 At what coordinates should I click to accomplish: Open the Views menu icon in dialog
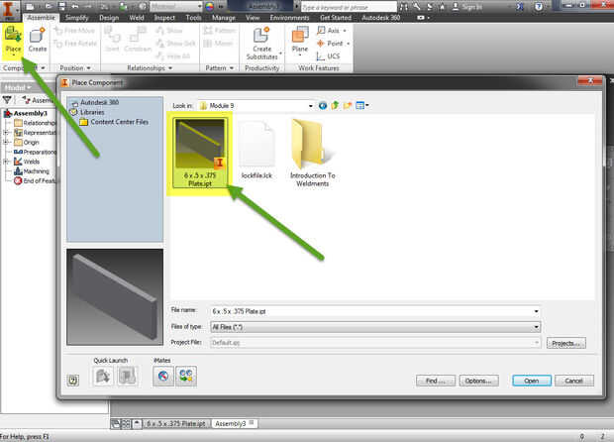[x=361, y=105]
